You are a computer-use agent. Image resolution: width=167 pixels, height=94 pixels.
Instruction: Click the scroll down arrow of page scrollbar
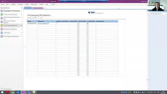148,90
